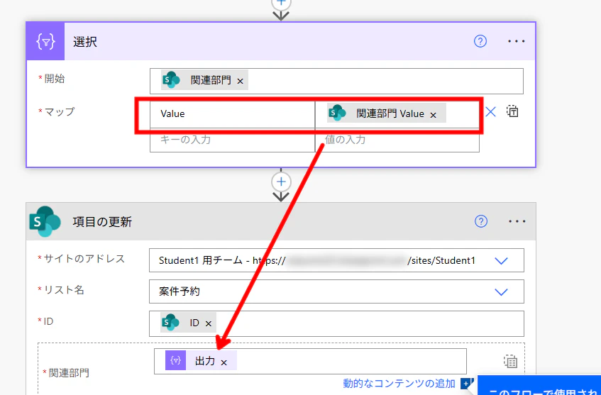Expand the サイトのアドレス dropdown
601x395 pixels.
502,261
